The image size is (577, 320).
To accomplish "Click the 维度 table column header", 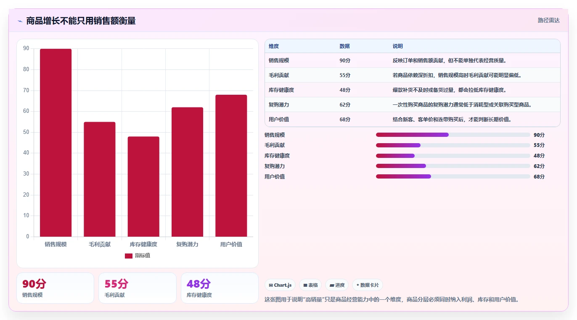I will pos(274,46).
